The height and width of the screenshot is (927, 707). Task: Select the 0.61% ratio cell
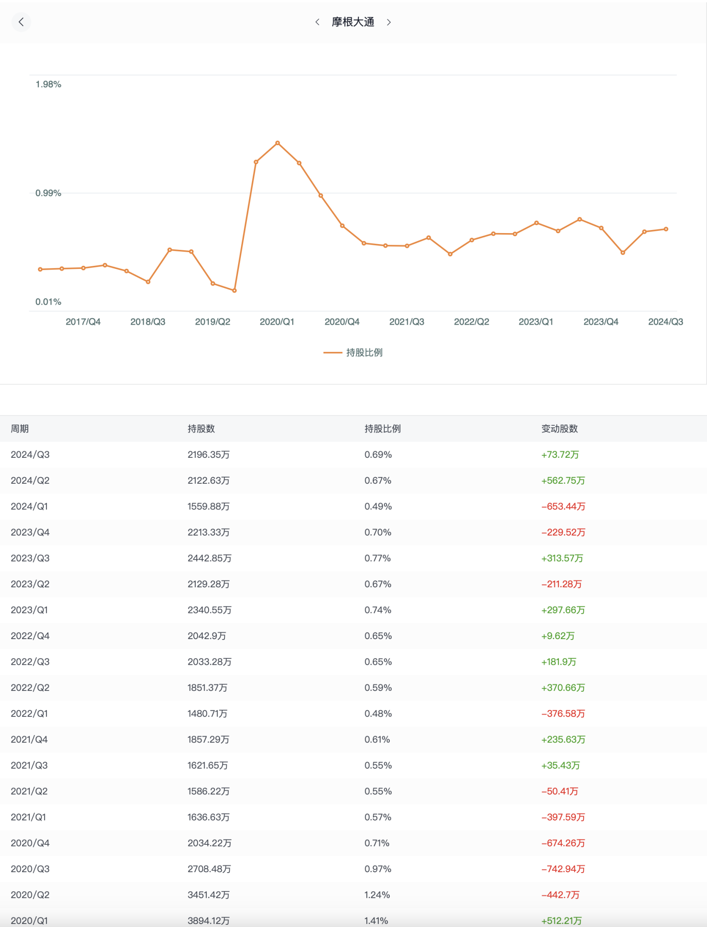(377, 739)
